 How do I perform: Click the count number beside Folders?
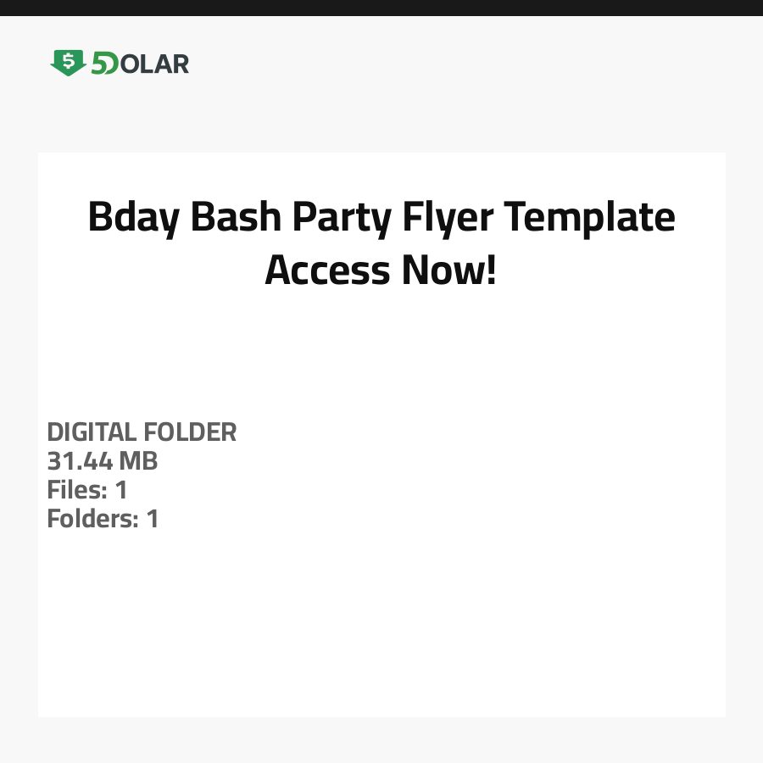coord(153,518)
